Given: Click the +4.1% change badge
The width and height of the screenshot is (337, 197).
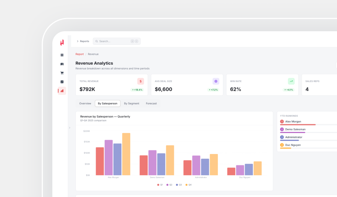Looking at the screenshot, I should tap(288, 90).
